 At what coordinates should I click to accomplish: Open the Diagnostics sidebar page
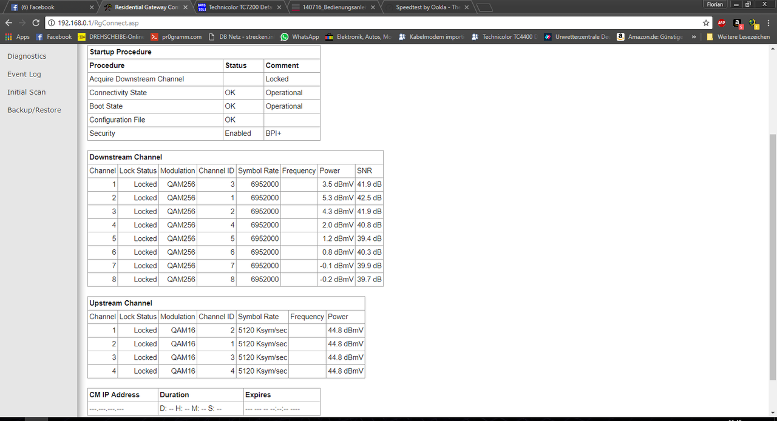[x=27, y=56]
